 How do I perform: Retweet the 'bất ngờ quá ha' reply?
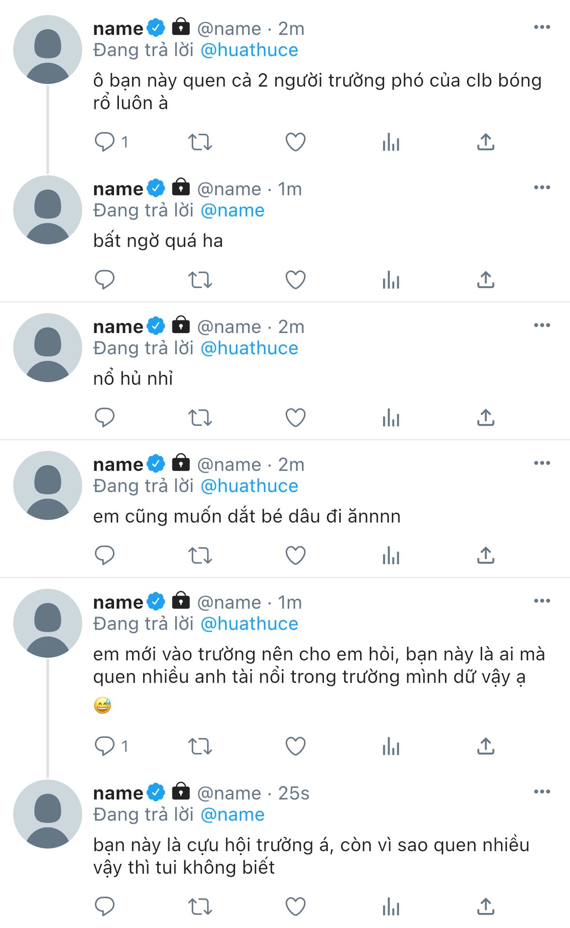tap(200, 280)
